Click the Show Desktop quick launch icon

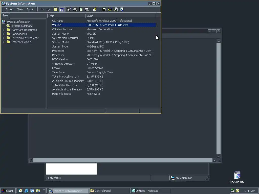(x=20, y=191)
